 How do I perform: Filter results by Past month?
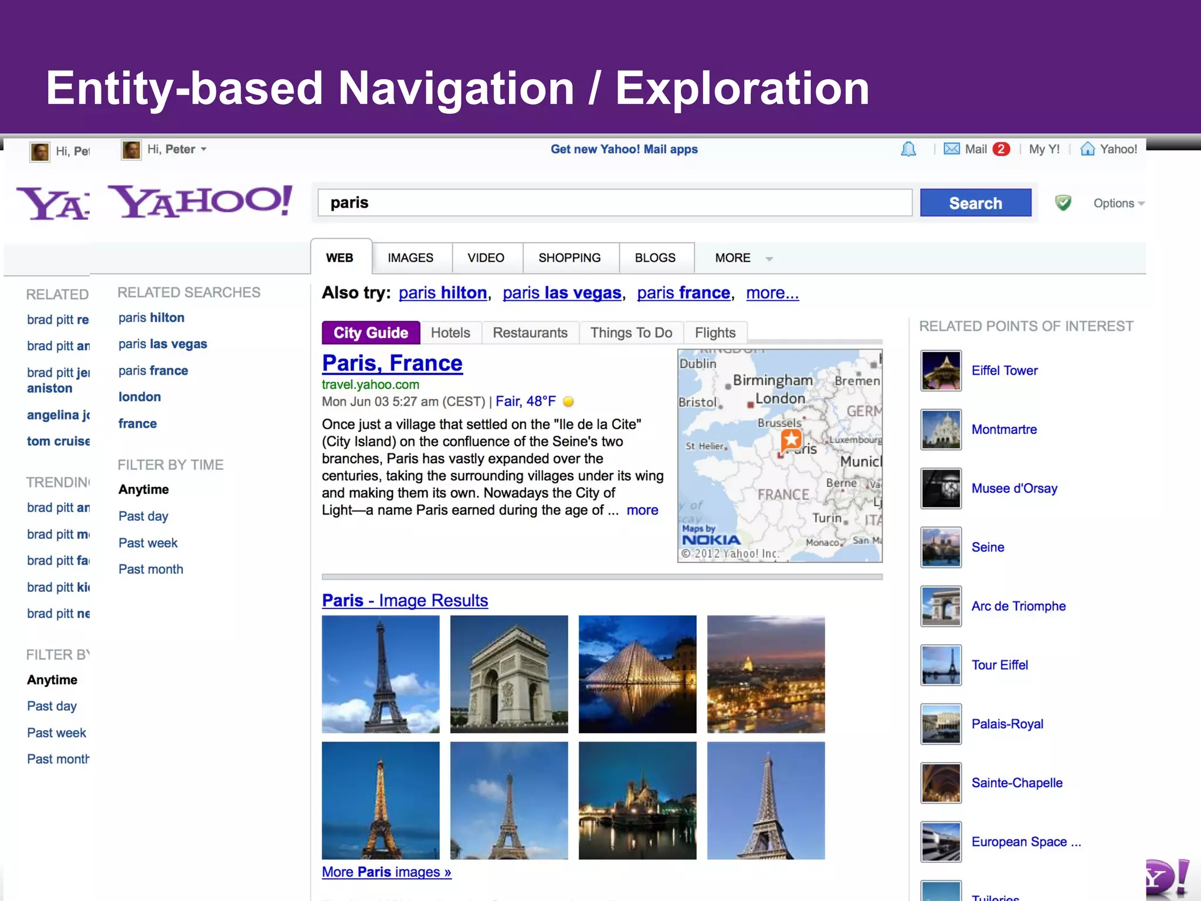coord(151,569)
